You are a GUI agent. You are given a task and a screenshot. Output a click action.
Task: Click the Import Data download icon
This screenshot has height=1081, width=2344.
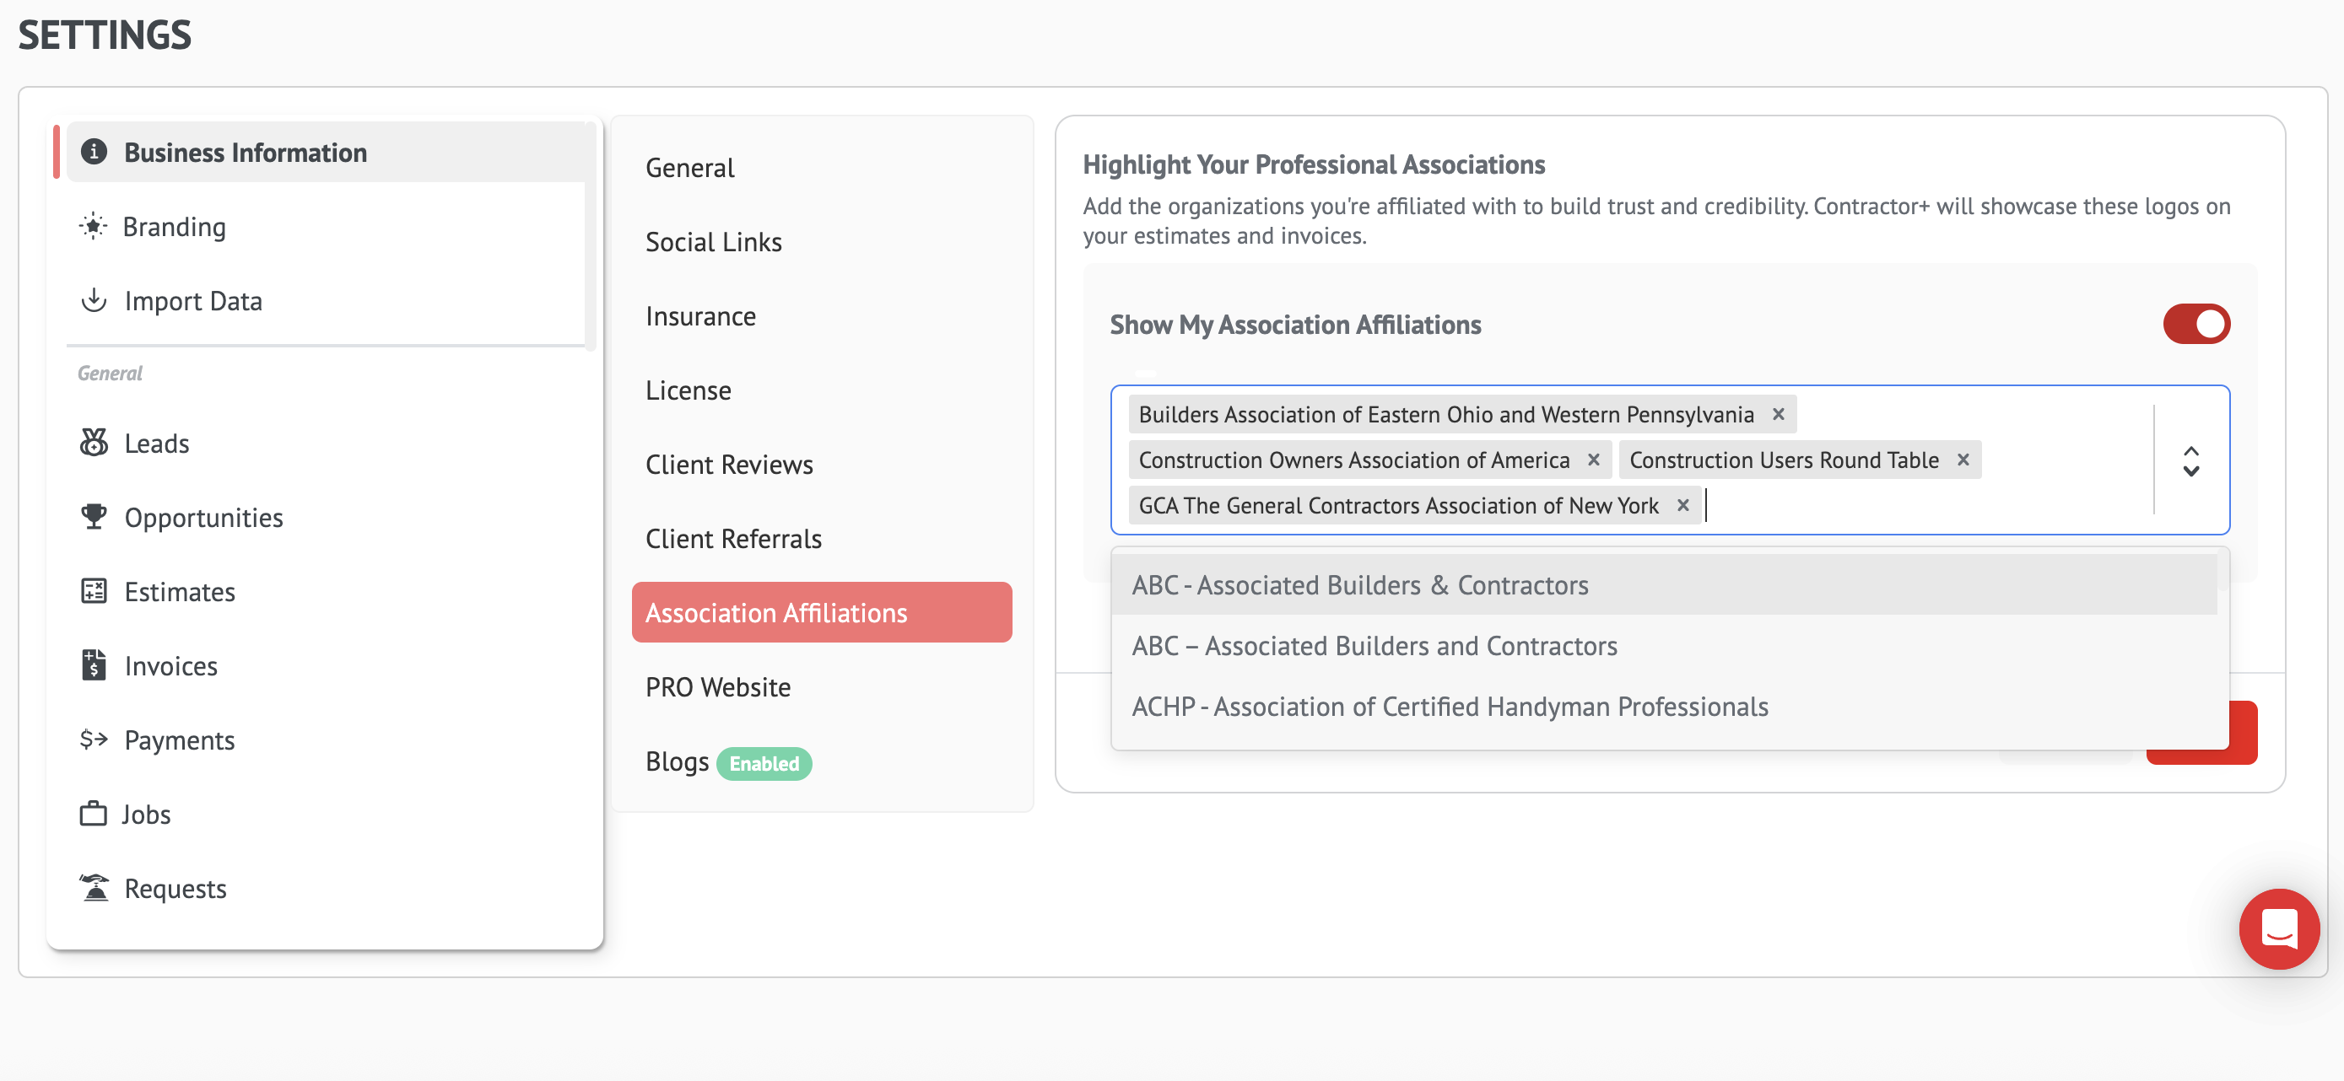coord(94,300)
